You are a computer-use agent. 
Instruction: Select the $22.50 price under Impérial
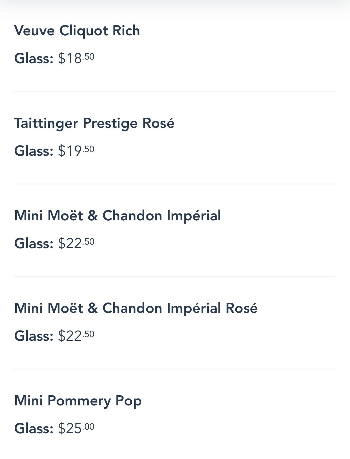pos(76,243)
